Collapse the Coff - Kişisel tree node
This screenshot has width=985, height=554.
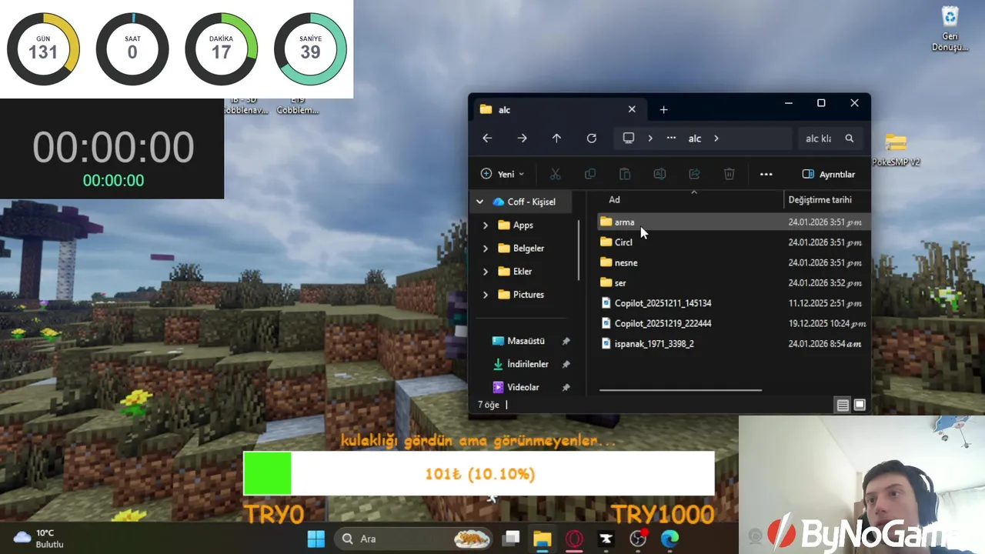(479, 202)
